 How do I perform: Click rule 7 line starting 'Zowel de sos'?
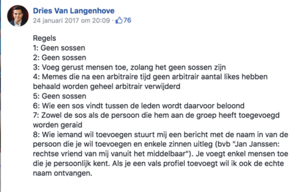156,116
